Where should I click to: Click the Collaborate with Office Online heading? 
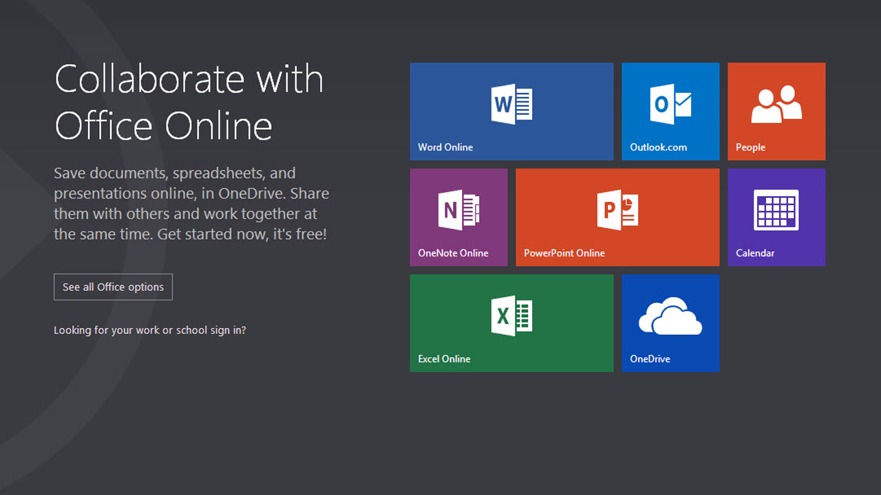[189, 102]
